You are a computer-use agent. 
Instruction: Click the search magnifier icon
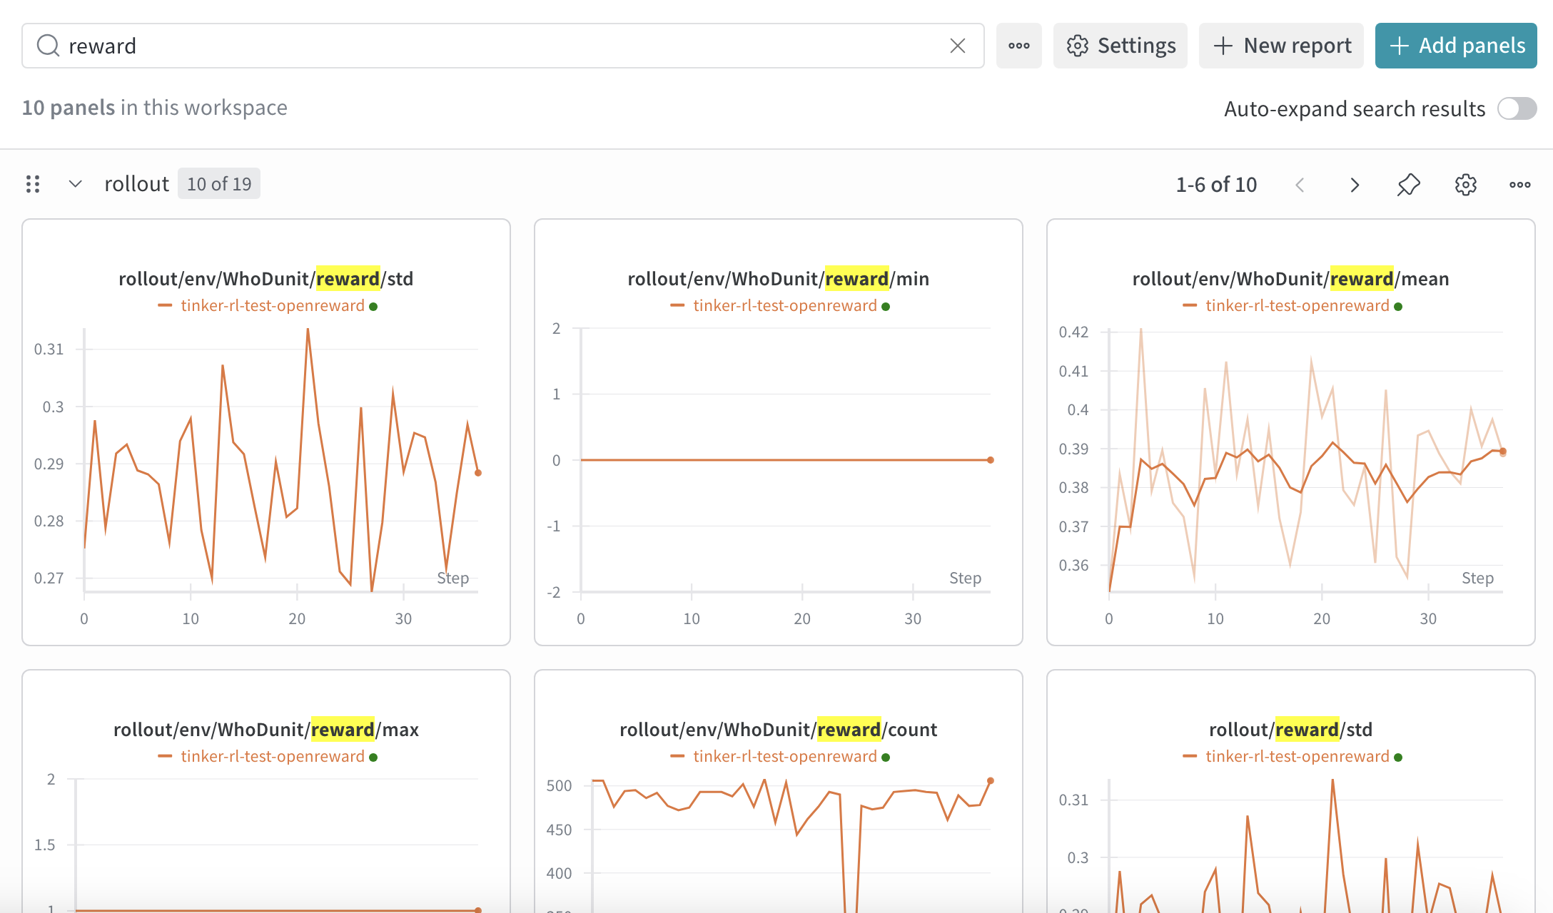(48, 46)
